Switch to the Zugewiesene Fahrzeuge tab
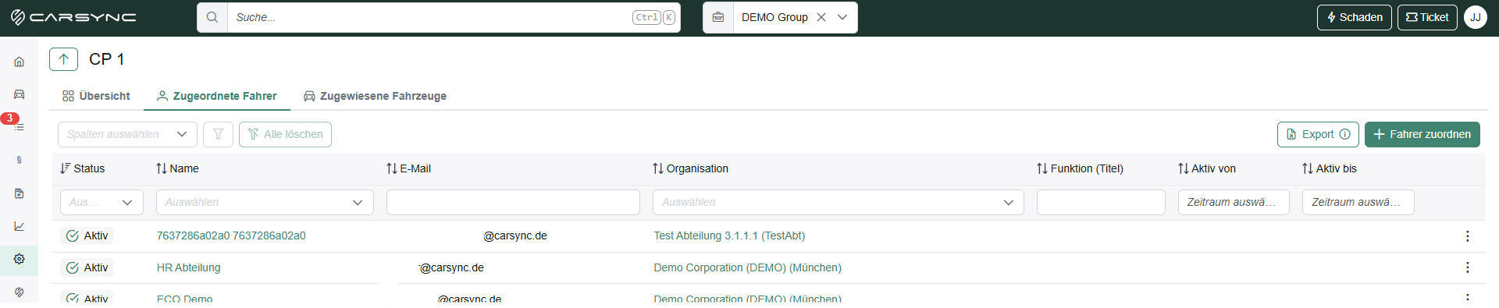 tap(375, 96)
